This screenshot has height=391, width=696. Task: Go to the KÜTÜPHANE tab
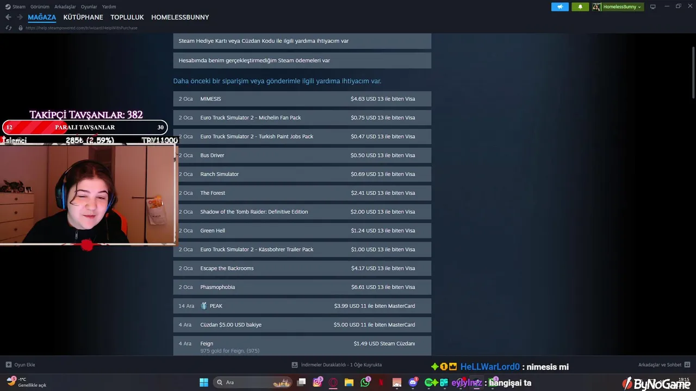click(x=83, y=17)
